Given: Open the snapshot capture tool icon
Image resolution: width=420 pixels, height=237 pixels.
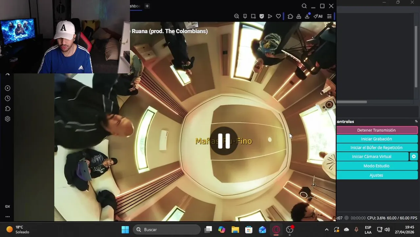Looking at the screenshot, I should tap(253, 16).
